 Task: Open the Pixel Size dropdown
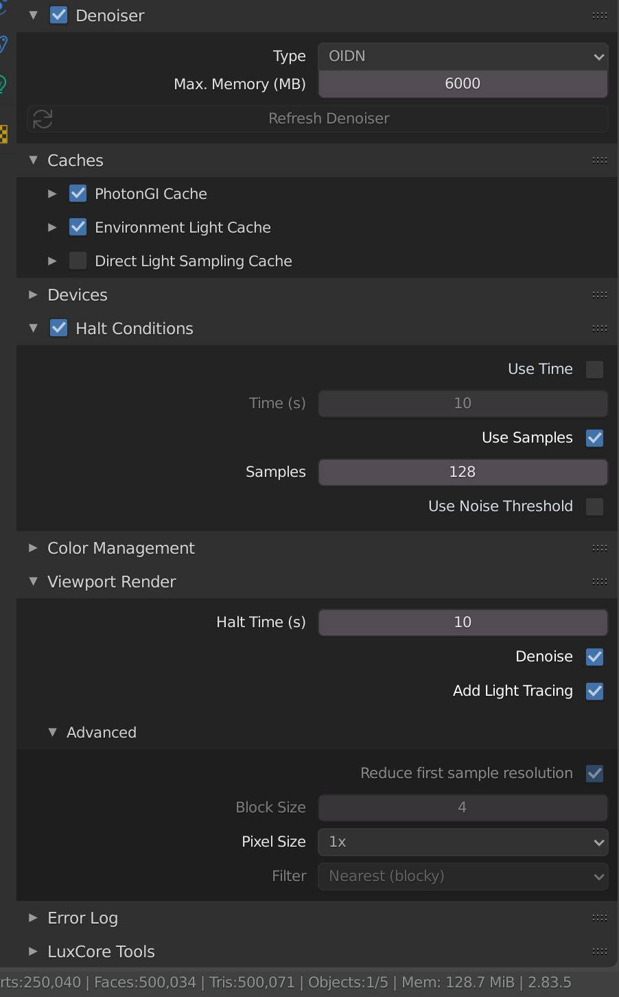tap(463, 842)
